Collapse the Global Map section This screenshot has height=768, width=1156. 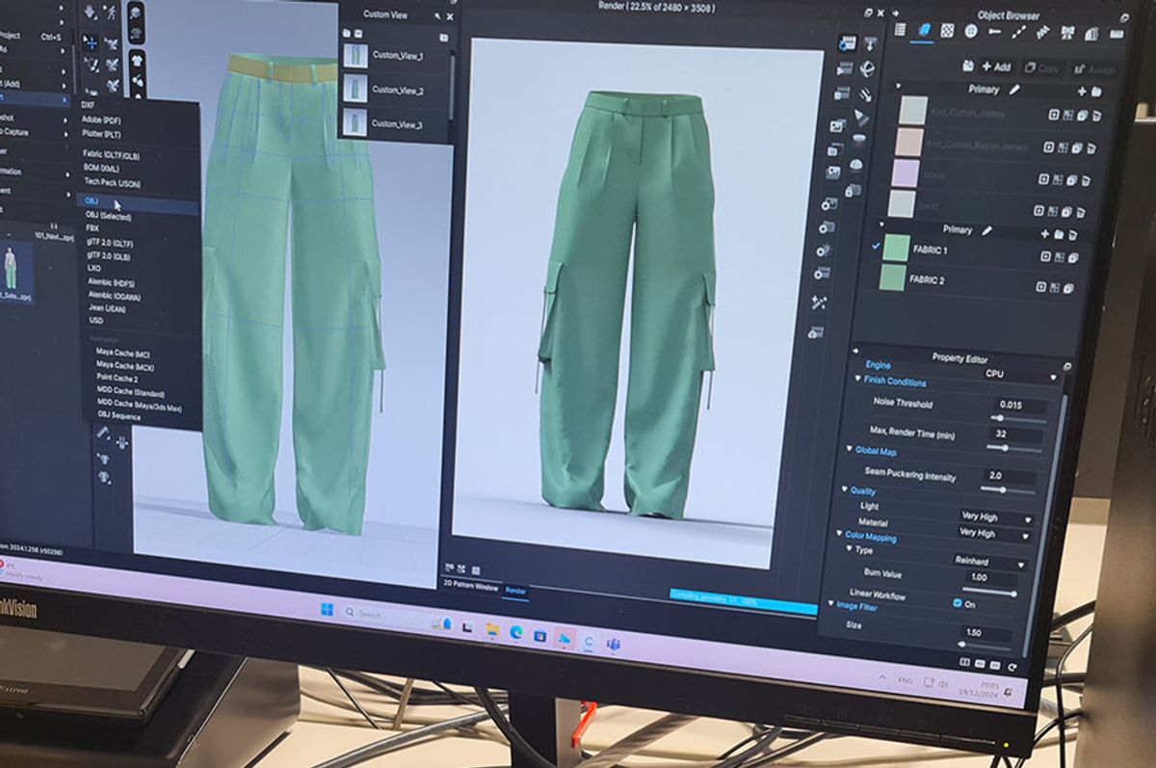[x=849, y=449]
